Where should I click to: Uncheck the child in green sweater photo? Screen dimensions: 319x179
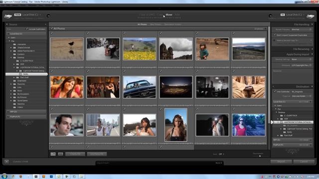197,33
